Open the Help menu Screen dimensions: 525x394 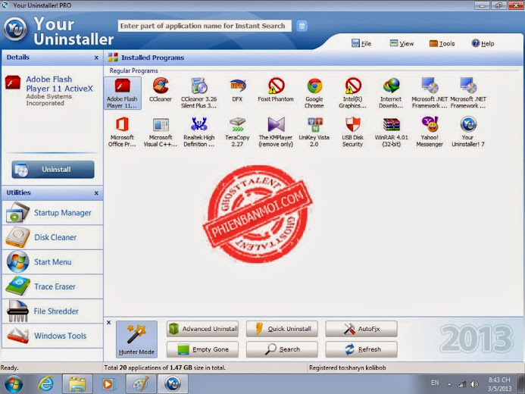coord(483,43)
